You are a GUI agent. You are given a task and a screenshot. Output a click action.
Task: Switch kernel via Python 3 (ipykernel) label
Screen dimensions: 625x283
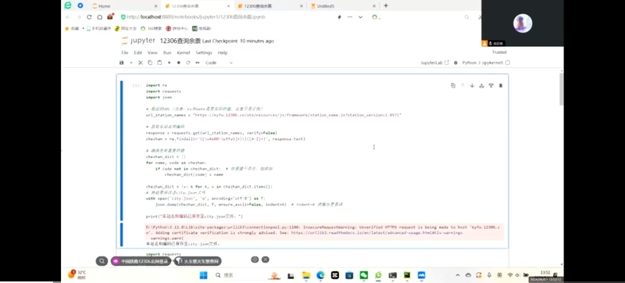483,63
